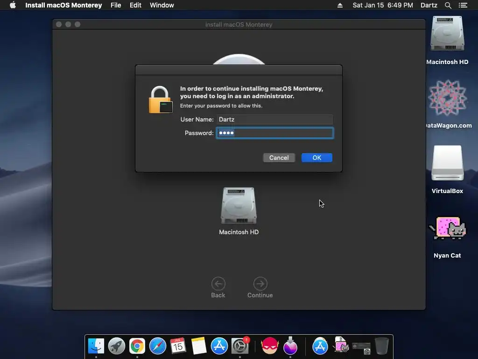Open the Notification Center list icon
Image resolution: width=478 pixels, height=359 pixels.
tap(463, 5)
